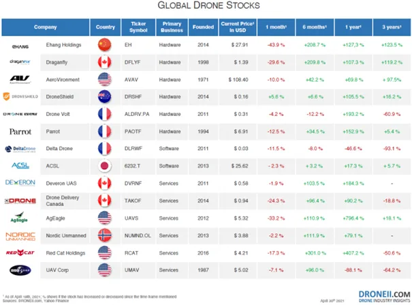Click the China flag icon

tap(106, 45)
